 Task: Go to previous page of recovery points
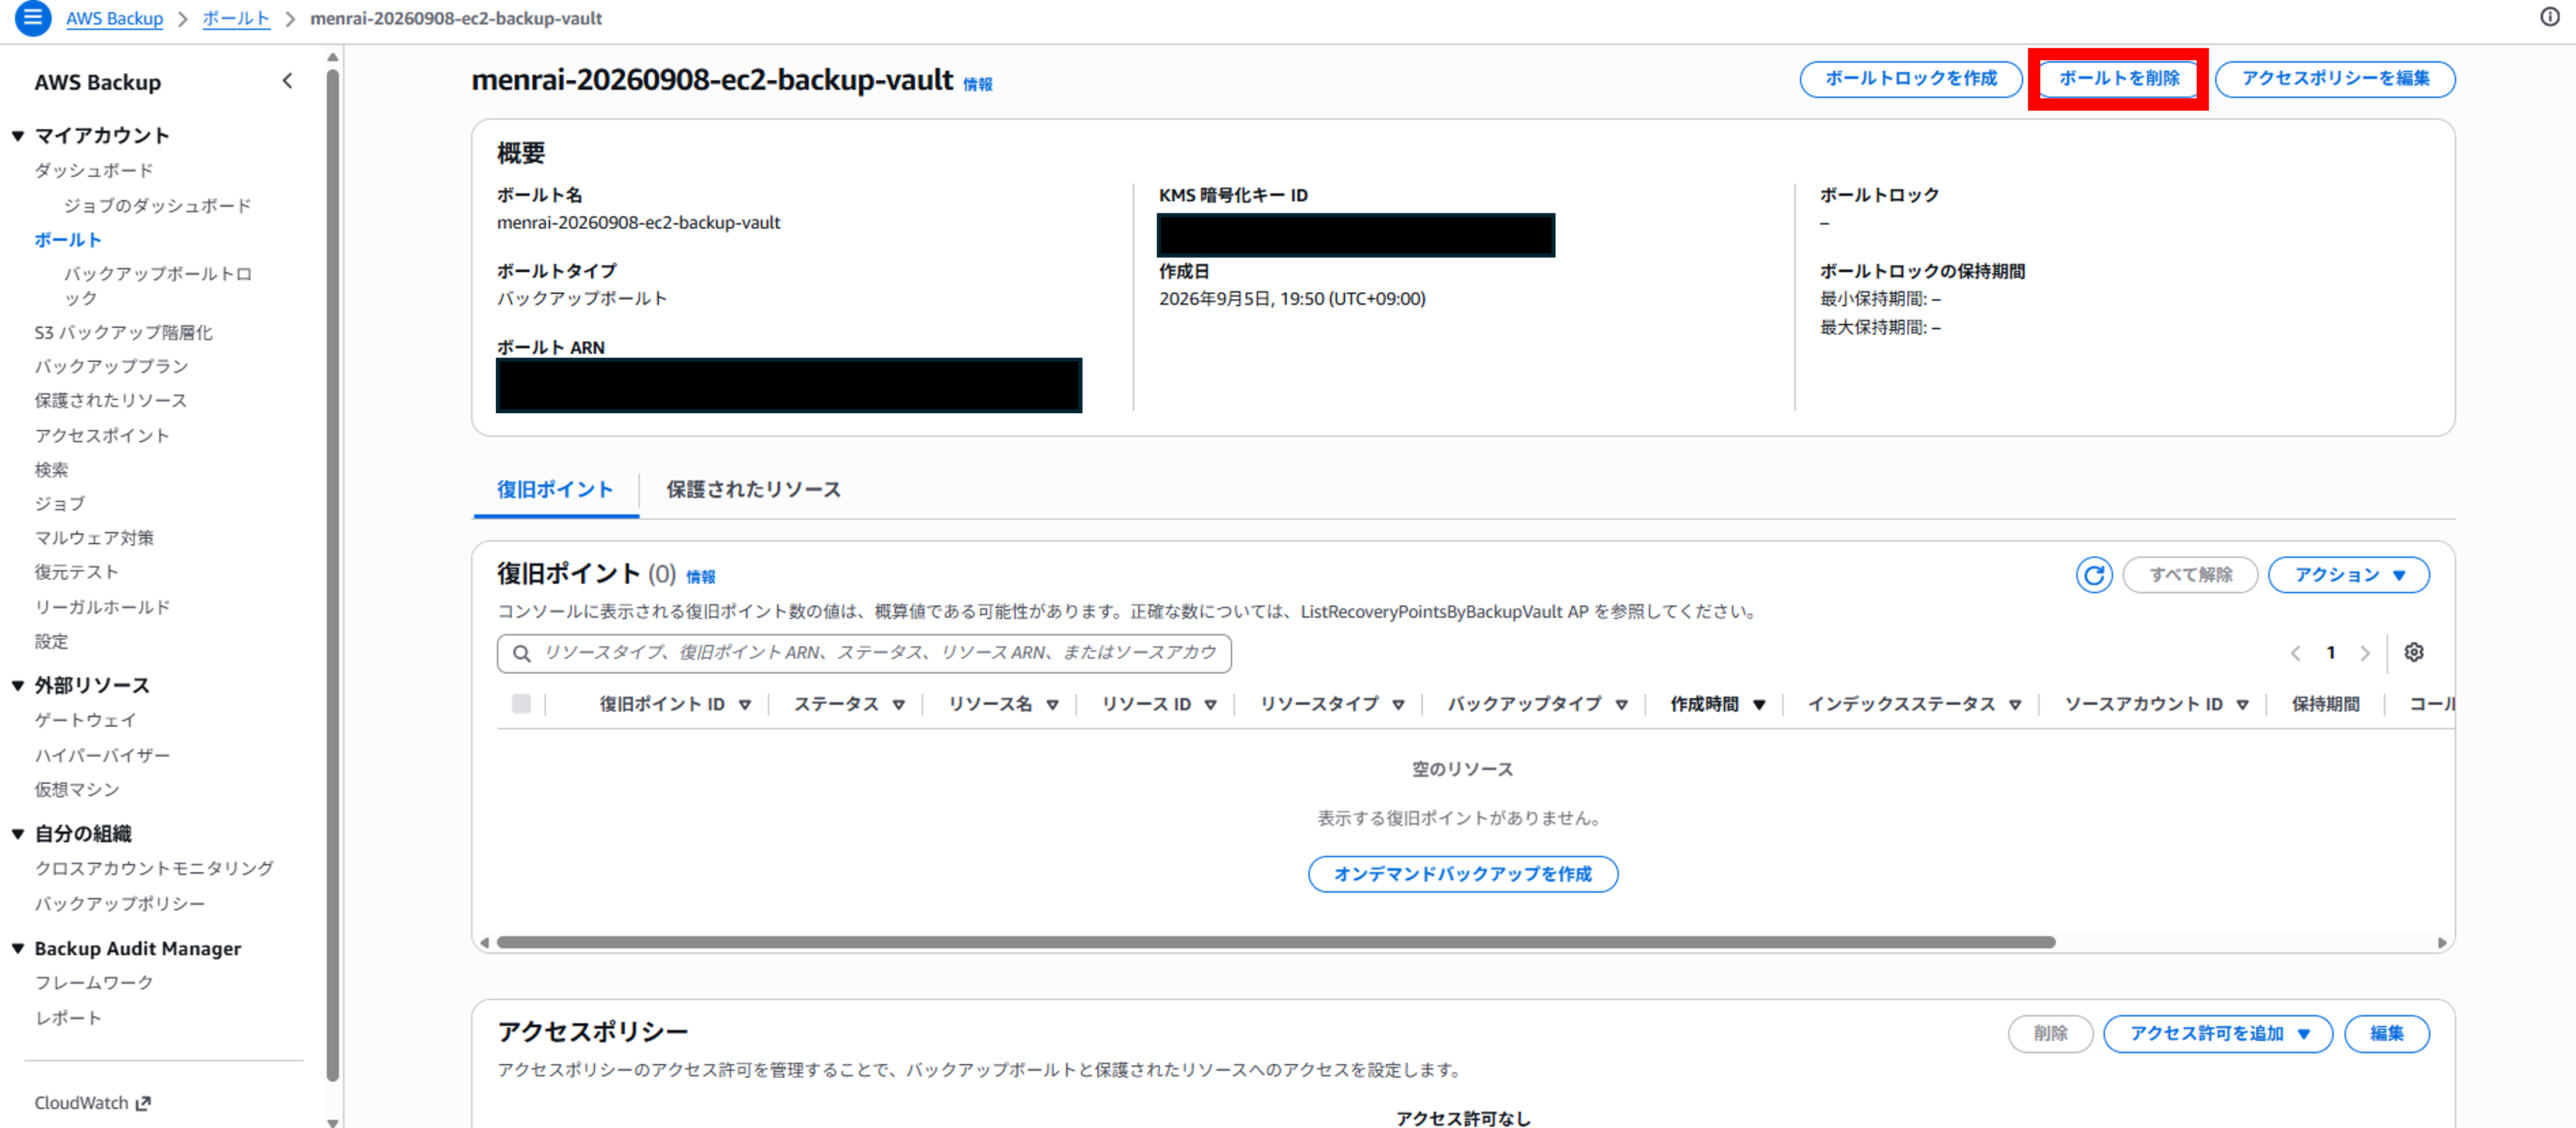(x=2295, y=653)
